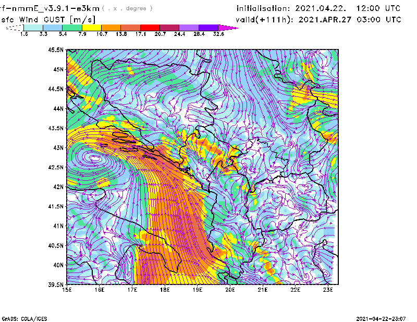Click the '22E' longitude label
This screenshot has width=417, height=322.
(x=295, y=290)
